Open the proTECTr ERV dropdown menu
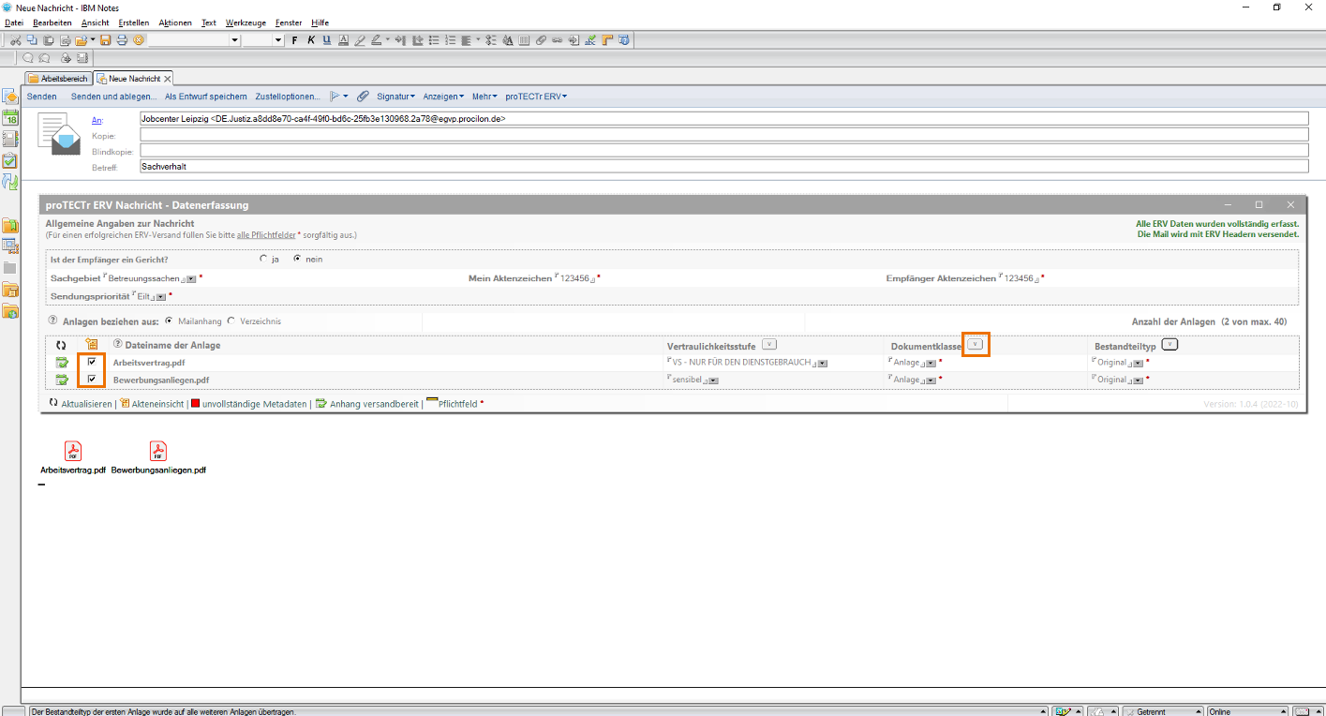Viewport: 1326px width, 716px height. (x=536, y=97)
